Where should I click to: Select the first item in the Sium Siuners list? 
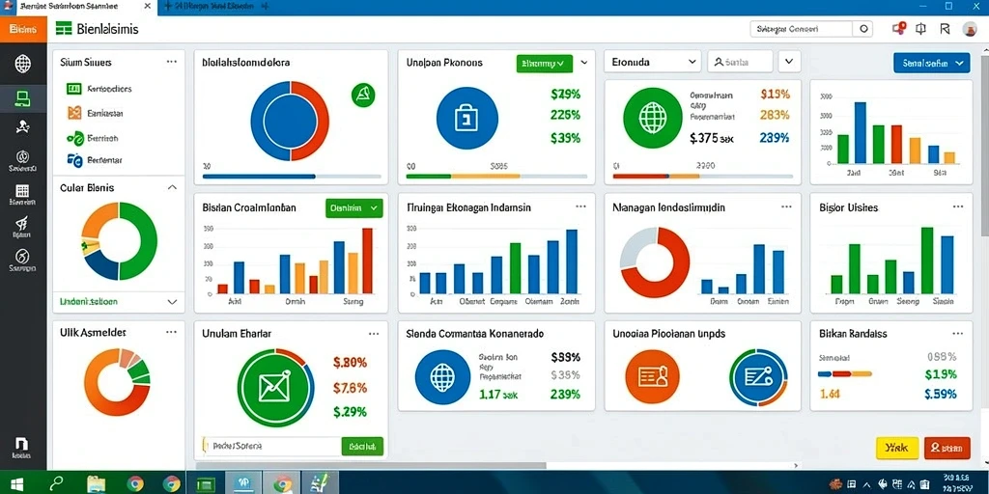pyautogui.click(x=99, y=89)
